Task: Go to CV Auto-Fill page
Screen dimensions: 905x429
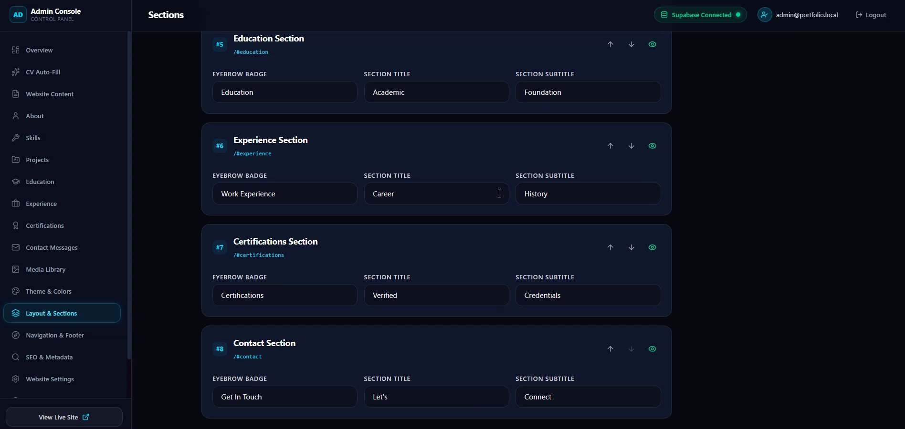Action: pyautogui.click(x=62, y=72)
